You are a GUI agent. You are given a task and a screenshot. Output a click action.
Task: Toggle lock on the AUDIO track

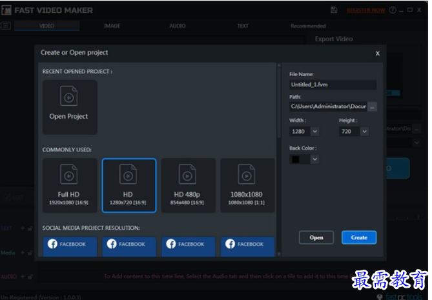30,276
